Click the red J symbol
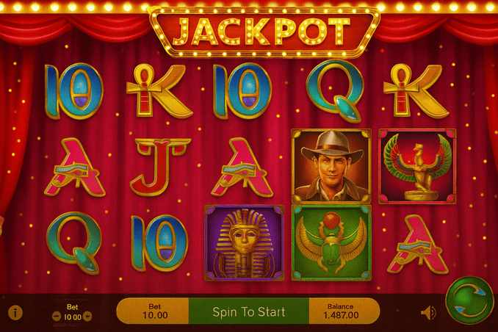This screenshot has height=332, width=498. pos(160,167)
